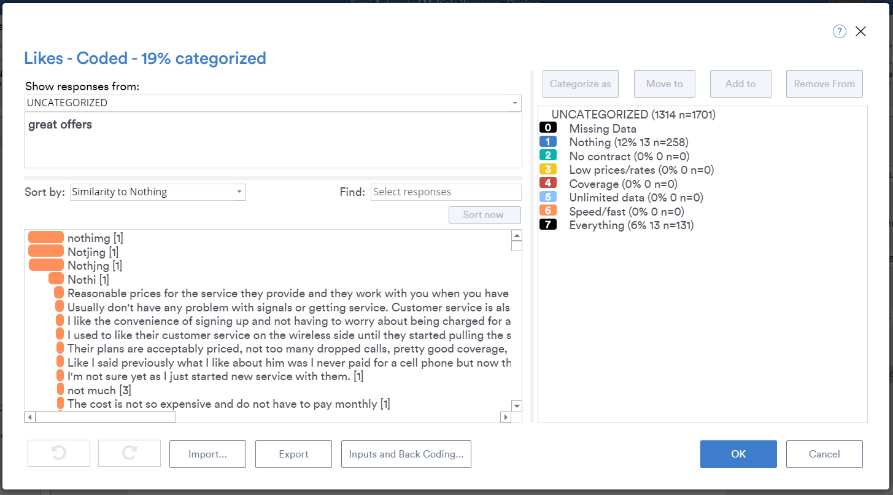Open the Show responses from dropdown
This screenshot has width=893, height=495.
273,103
